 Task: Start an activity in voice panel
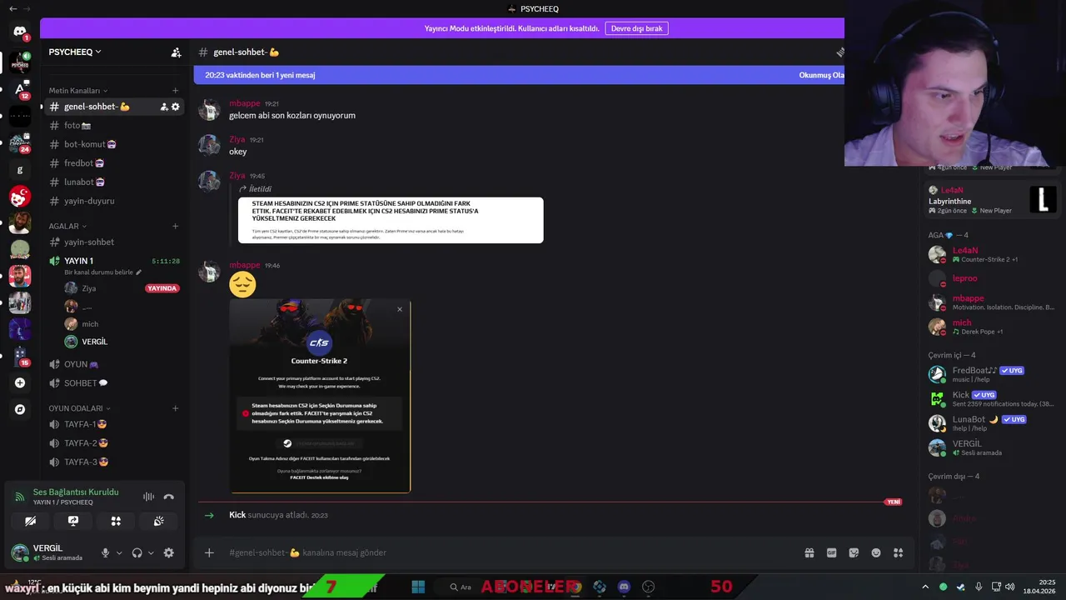tap(116, 521)
